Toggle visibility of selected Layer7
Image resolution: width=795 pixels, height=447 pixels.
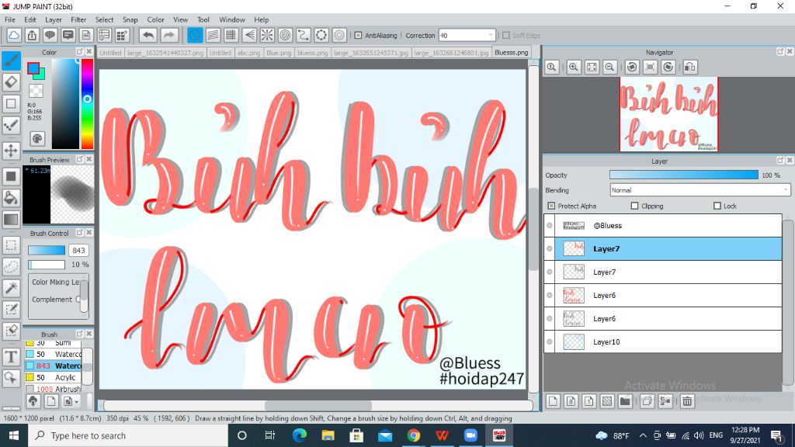pyautogui.click(x=550, y=249)
